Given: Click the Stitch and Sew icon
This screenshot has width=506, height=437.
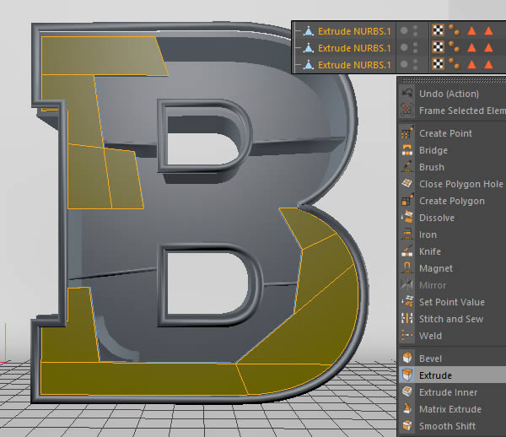Looking at the screenshot, I should [407, 319].
